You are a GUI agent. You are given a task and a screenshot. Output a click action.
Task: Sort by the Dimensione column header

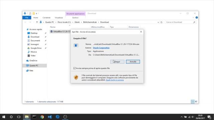point(133,27)
